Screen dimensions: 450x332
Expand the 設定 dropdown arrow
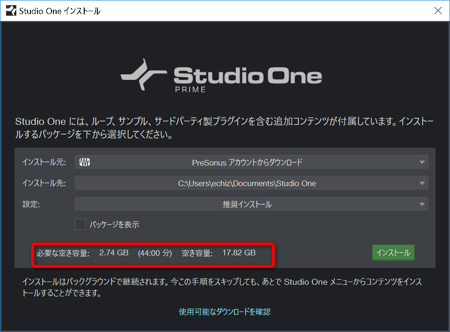(423, 204)
